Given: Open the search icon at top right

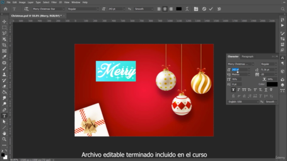Looking at the screenshot, I should pos(283,9).
